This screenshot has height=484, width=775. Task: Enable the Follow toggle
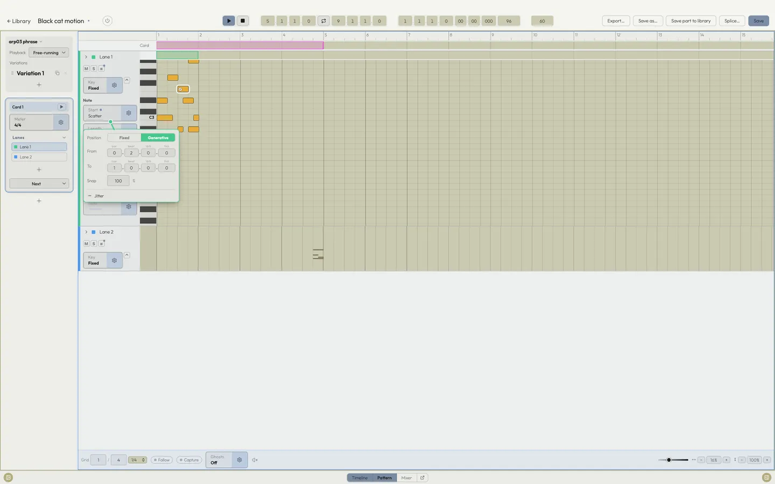click(161, 460)
